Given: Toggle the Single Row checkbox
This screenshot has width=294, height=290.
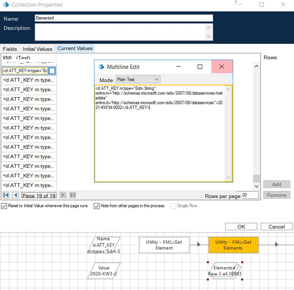Looking at the screenshot, I should click(x=173, y=206).
